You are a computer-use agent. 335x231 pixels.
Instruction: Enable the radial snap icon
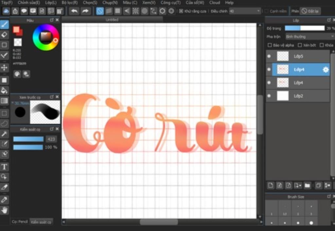pyautogui.click(x=135, y=11)
